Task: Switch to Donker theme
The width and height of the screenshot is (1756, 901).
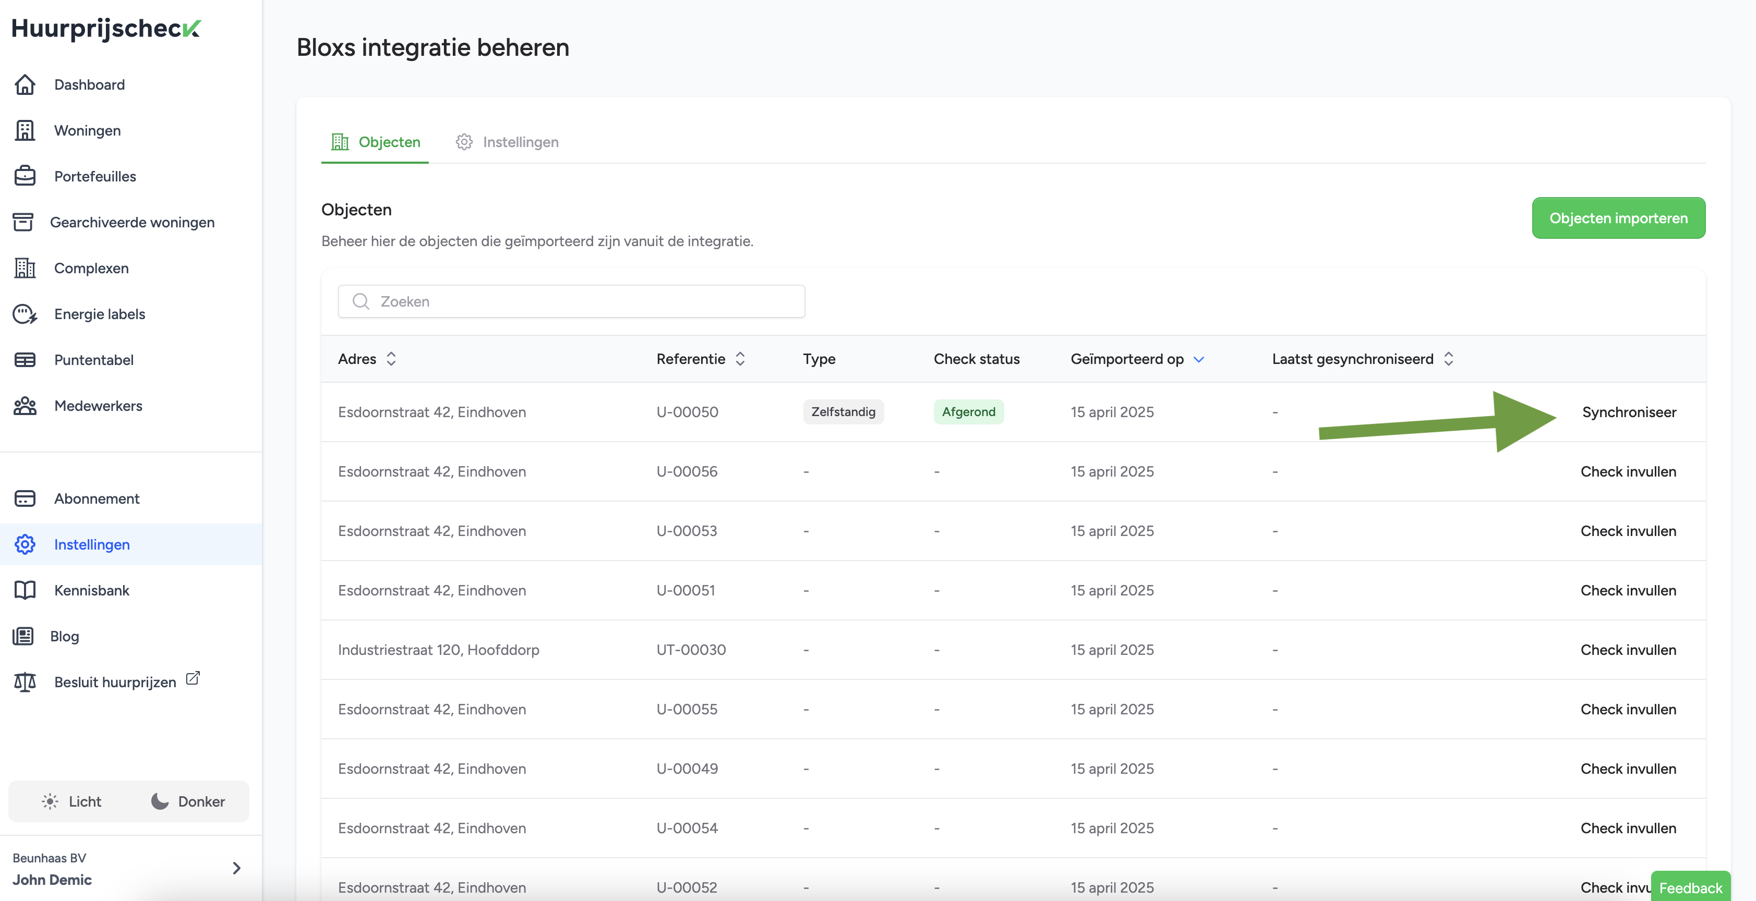Action: pyautogui.click(x=188, y=801)
